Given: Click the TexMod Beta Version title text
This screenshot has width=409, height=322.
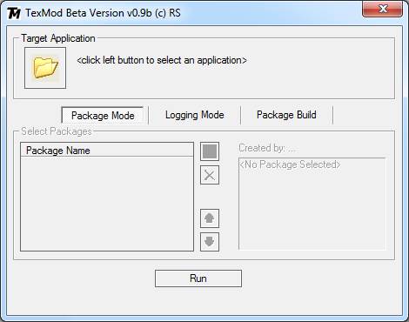Looking at the screenshot, I should (x=103, y=13).
